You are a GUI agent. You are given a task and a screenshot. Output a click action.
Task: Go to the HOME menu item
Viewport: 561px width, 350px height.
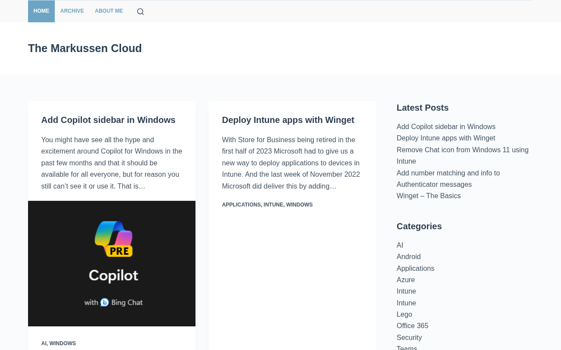(x=41, y=11)
